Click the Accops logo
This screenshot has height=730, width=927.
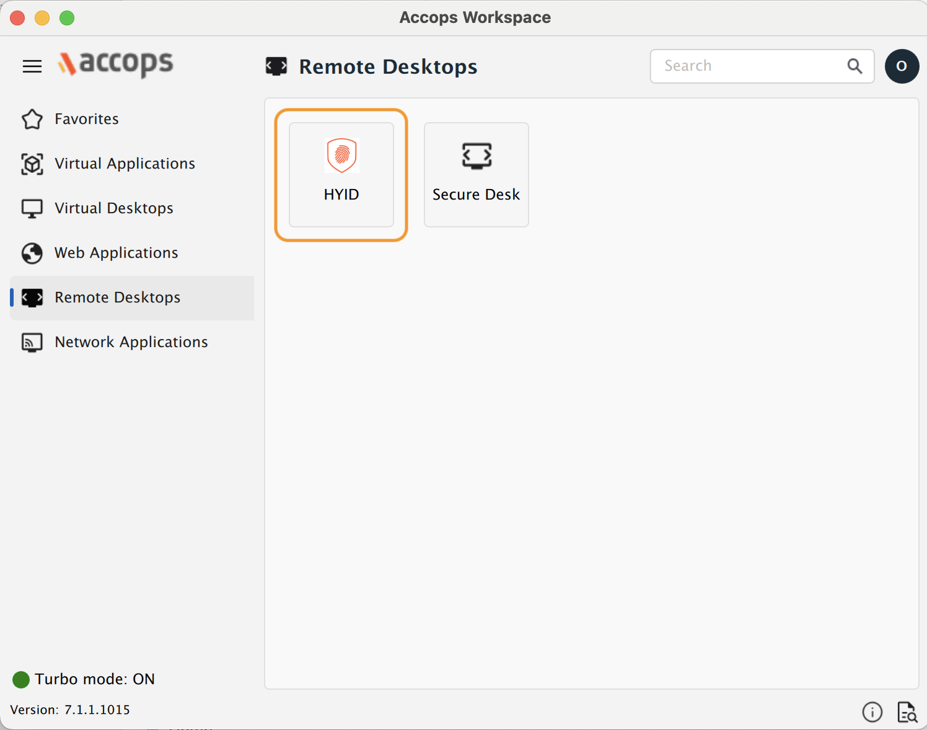click(116, 64)
